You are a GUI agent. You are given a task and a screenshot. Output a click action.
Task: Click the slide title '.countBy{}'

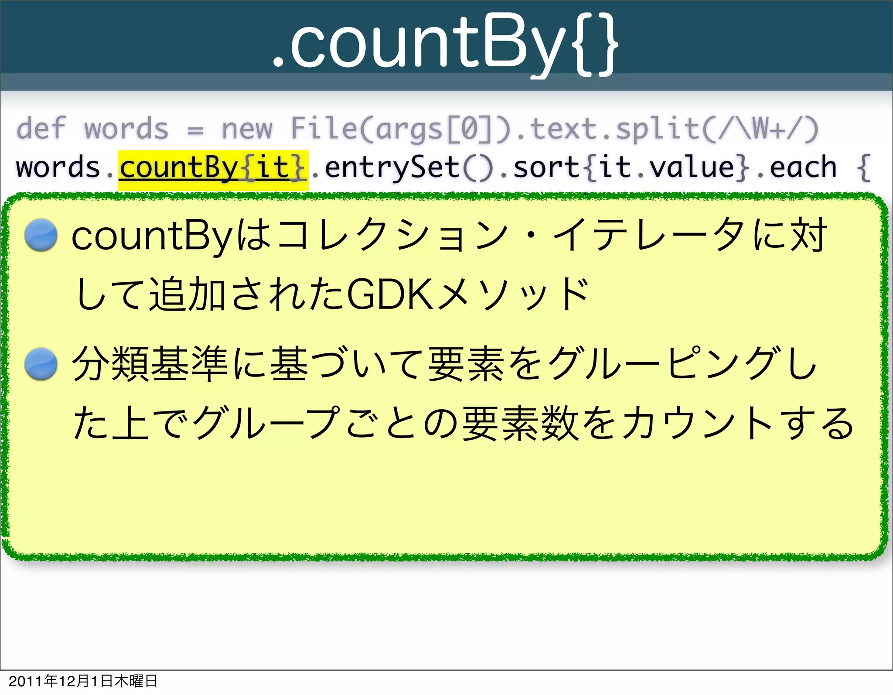tap(445, 46)
